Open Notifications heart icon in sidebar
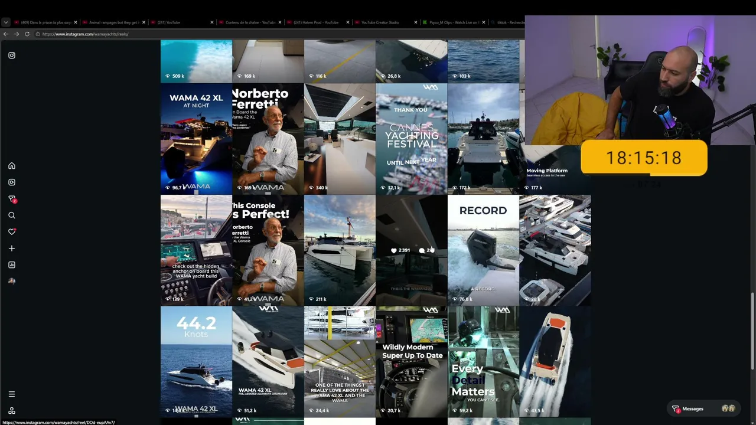The height and width of the screenshot is (425, 756). pos(12,231)
